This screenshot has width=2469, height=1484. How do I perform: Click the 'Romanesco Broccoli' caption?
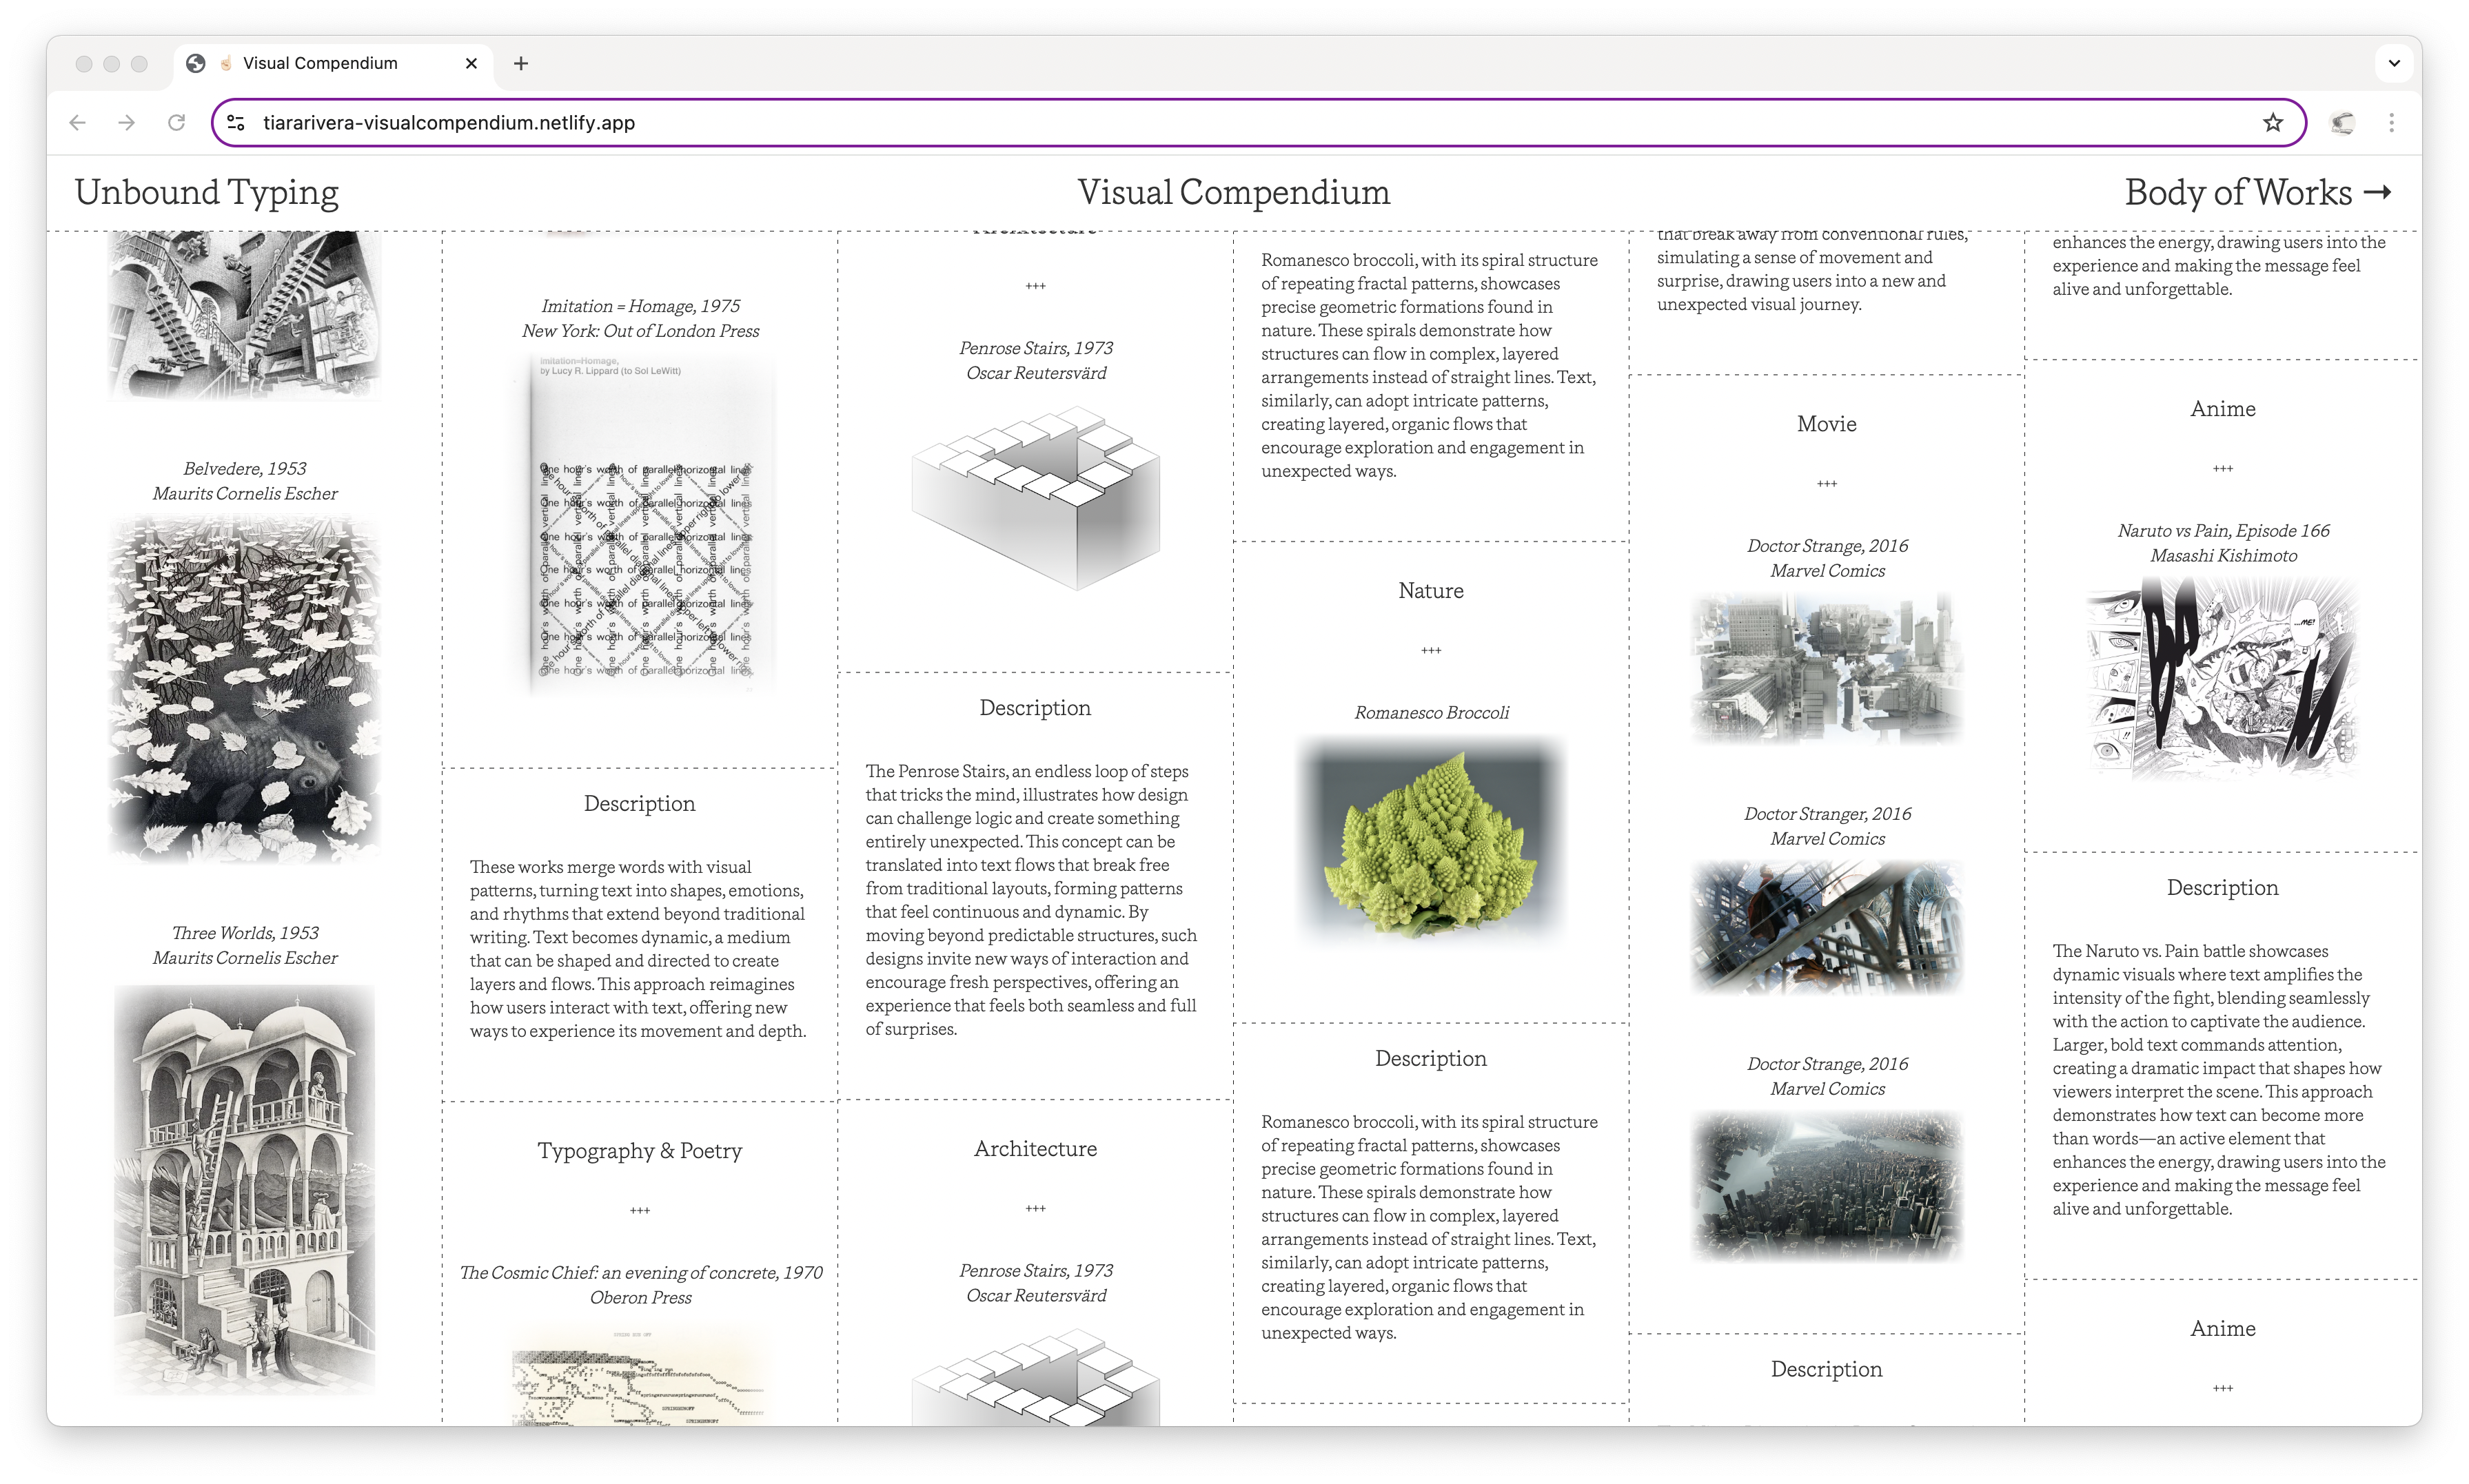[1430, 712]
